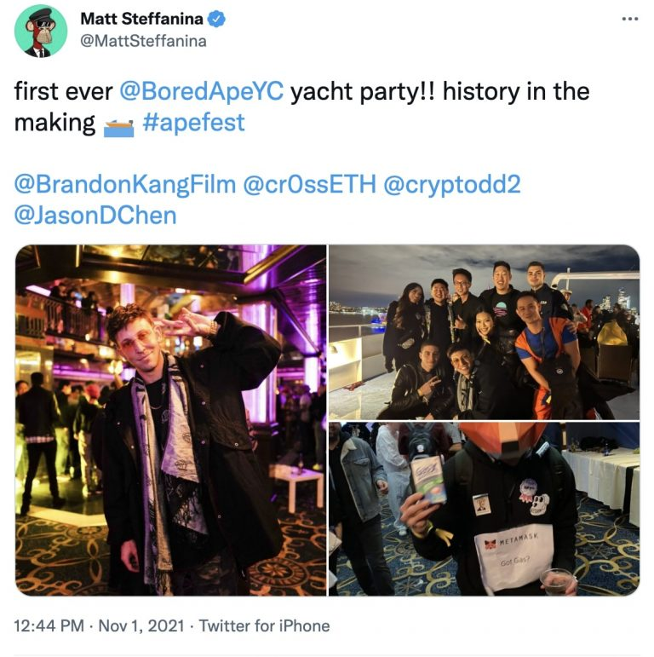The image size is (654, 657).
Task: Open Matt Steffanina's ape profile avatar
Action: [x=41, y=31]
